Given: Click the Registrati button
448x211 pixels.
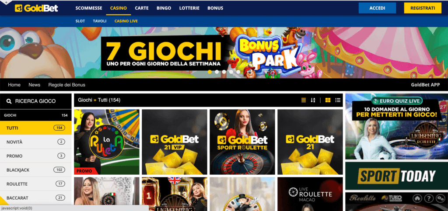Looking at the screenshot, I should coord(423,8).
